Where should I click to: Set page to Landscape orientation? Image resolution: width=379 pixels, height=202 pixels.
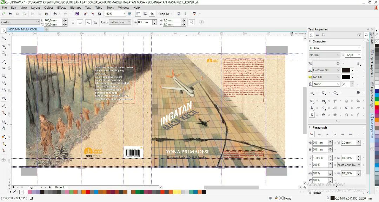click(80, 22)
